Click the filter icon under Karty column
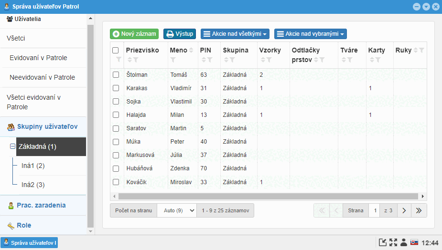Image resolution: width=442 pixels, height=250 pixels. (x=377, y=60)
